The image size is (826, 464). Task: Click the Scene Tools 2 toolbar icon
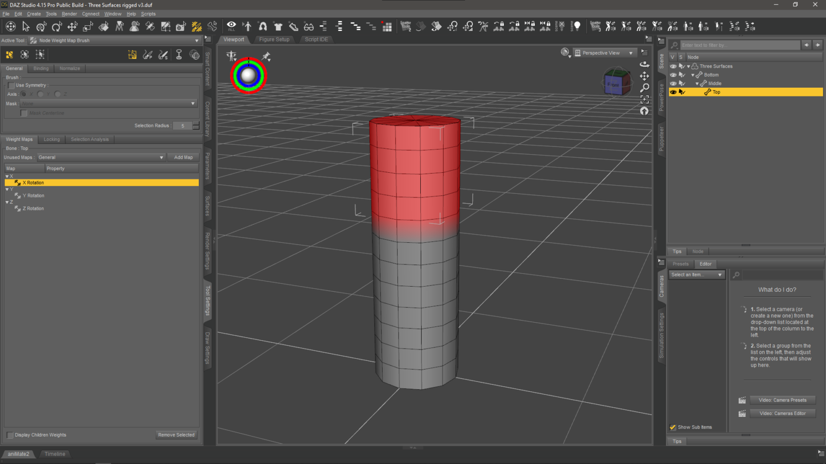point(406,26)
